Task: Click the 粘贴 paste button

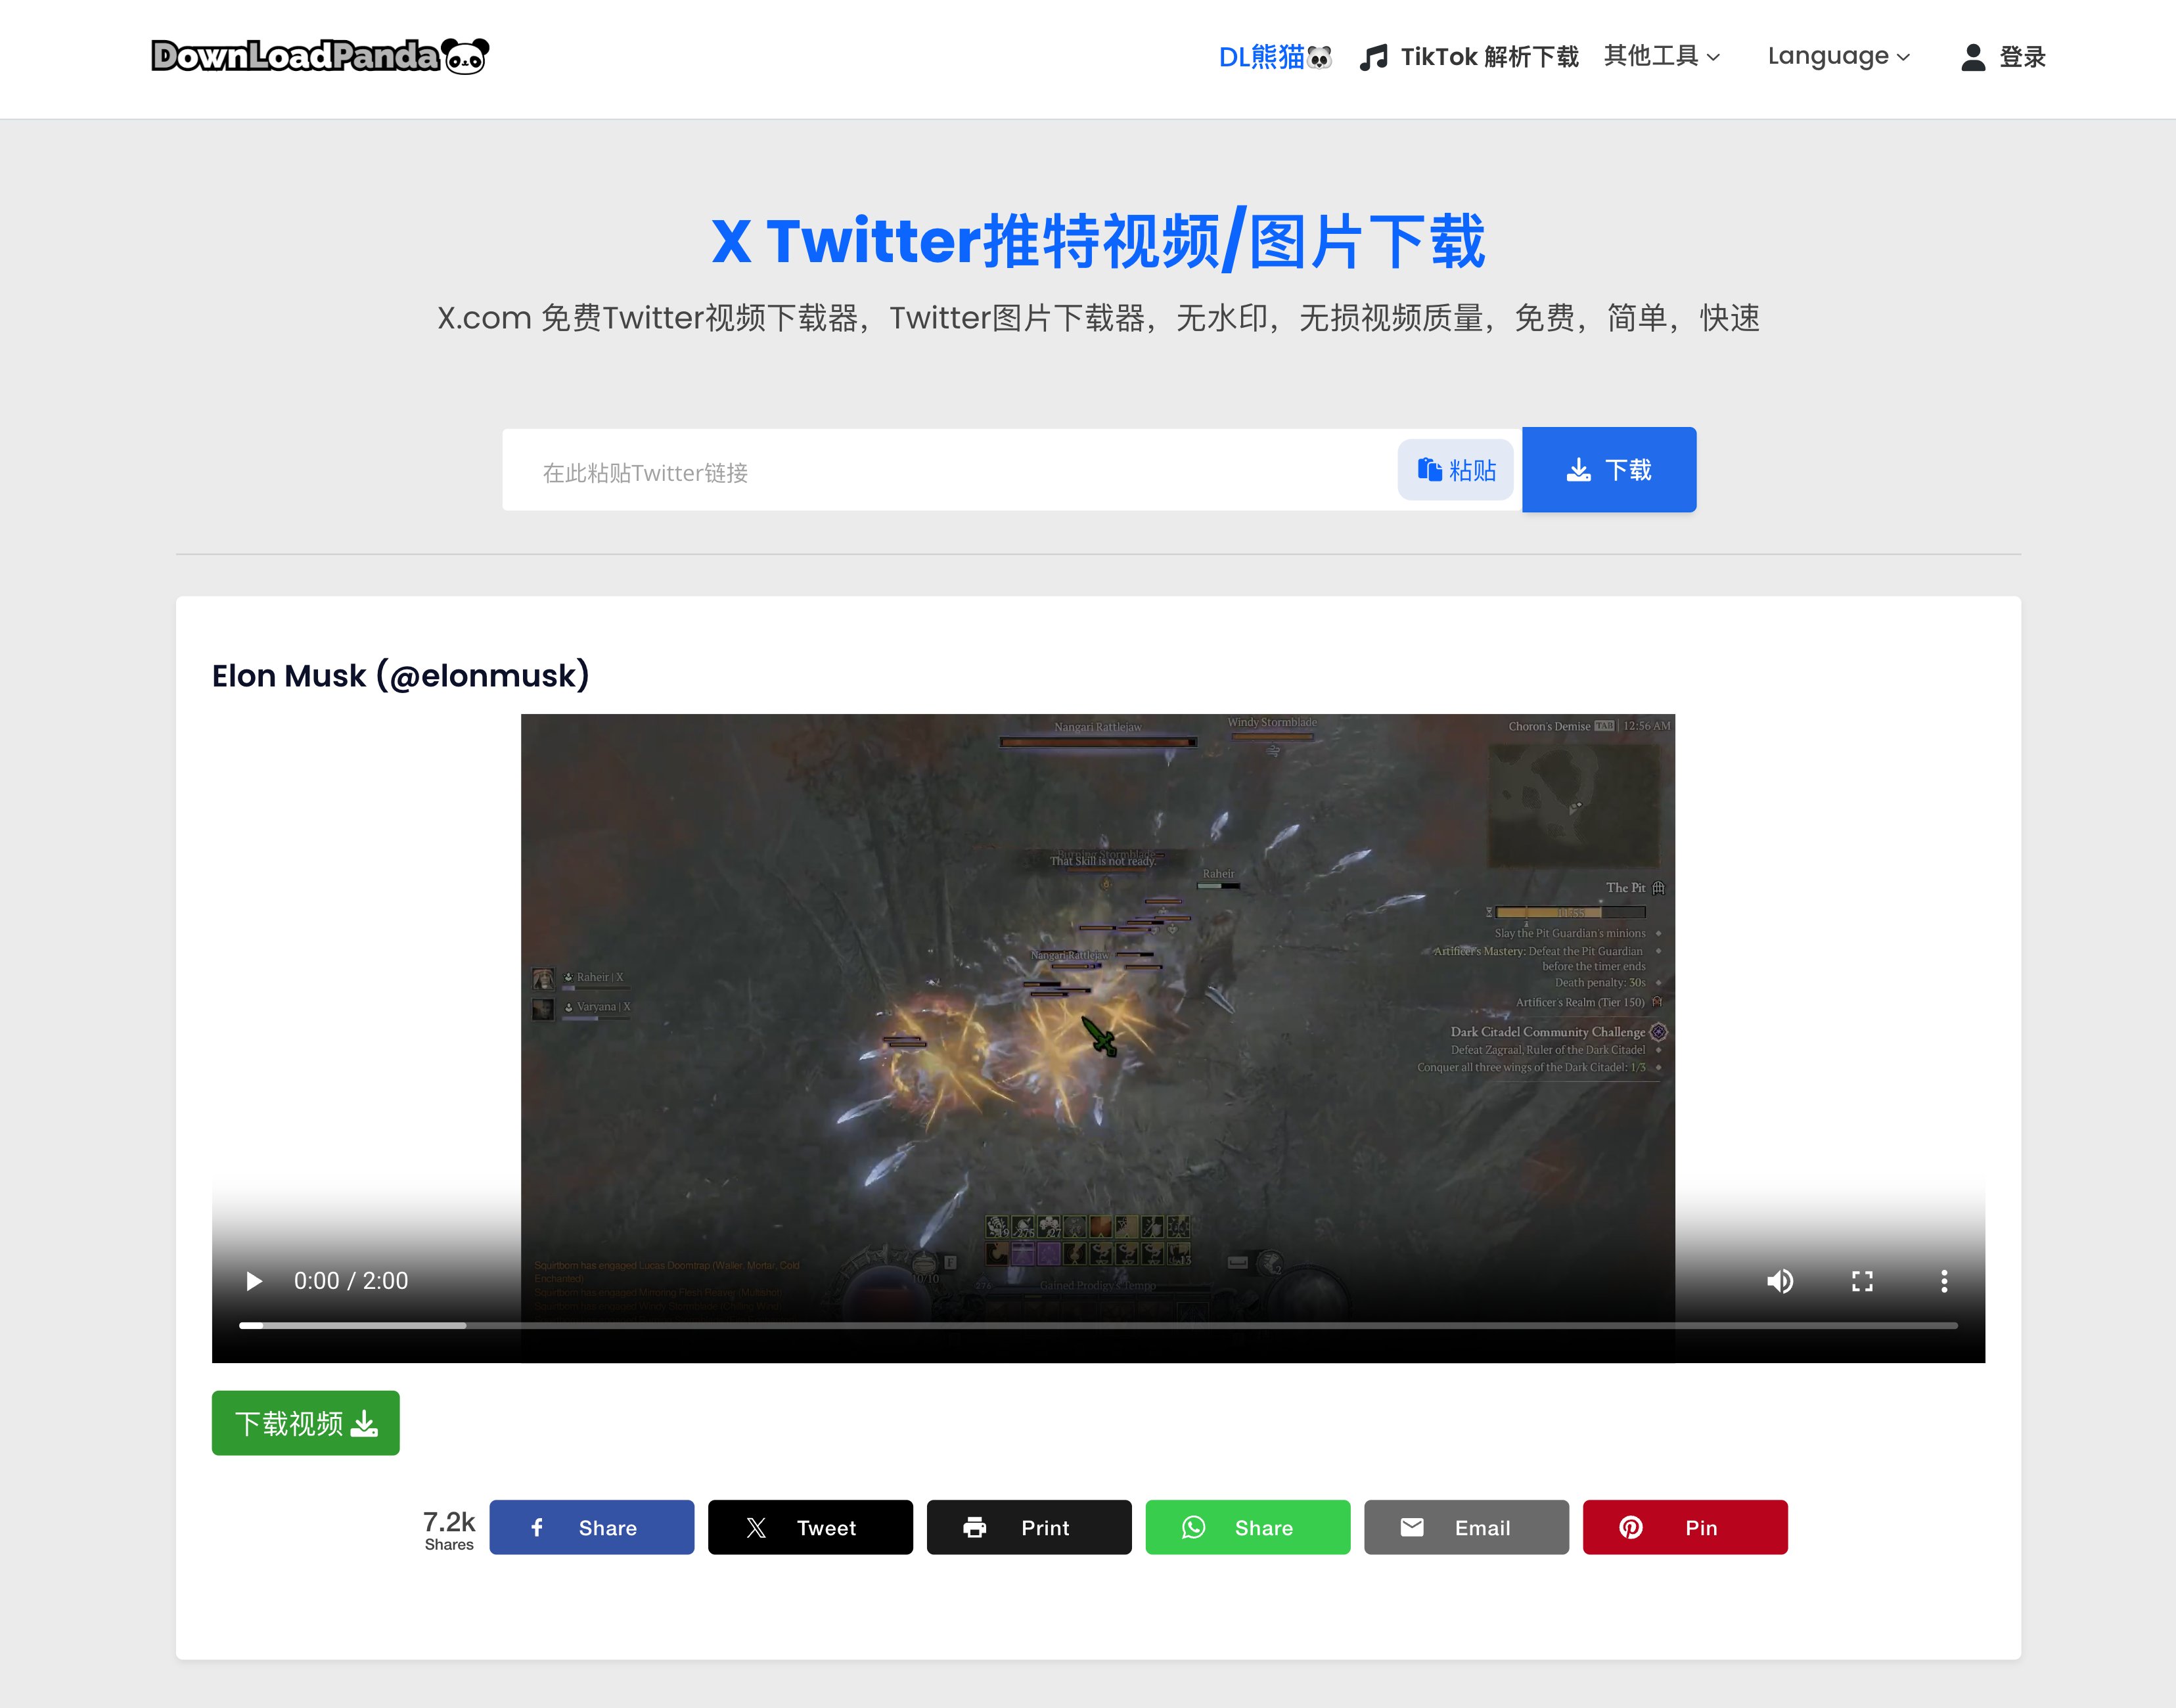Action: coord(1456,470)
